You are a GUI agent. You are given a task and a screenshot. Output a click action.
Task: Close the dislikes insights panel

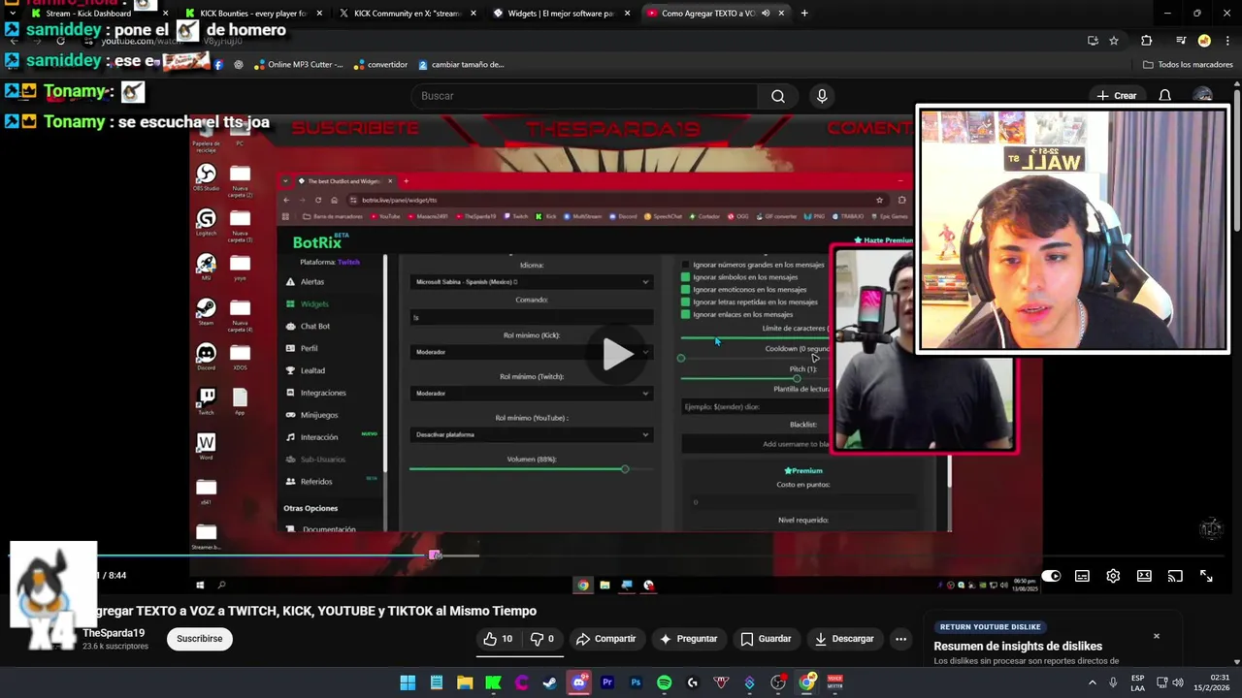point(1156,636)
